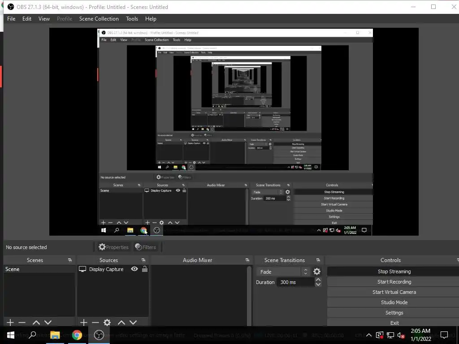Click the Exit button in Controls
Image resolution: width=459 pixels, height=344 pixels.
point(394,322)
